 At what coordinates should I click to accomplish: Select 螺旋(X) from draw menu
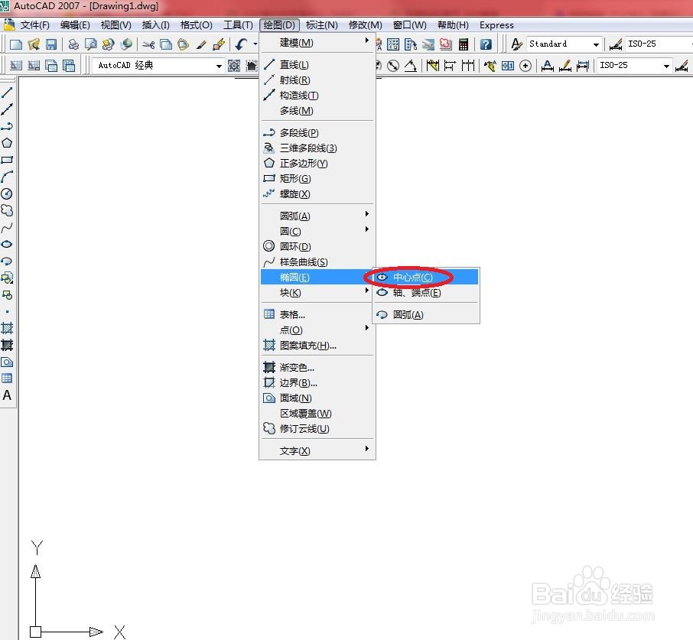[x=317, y=194]
